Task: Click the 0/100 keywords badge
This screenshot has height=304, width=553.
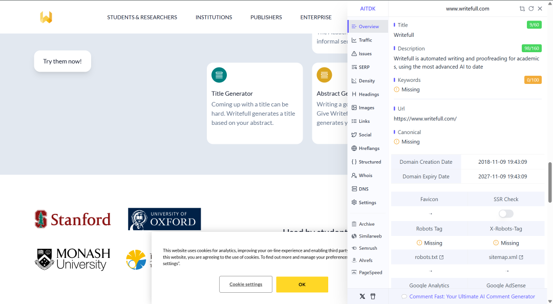Action: click(x=533, y=80)
